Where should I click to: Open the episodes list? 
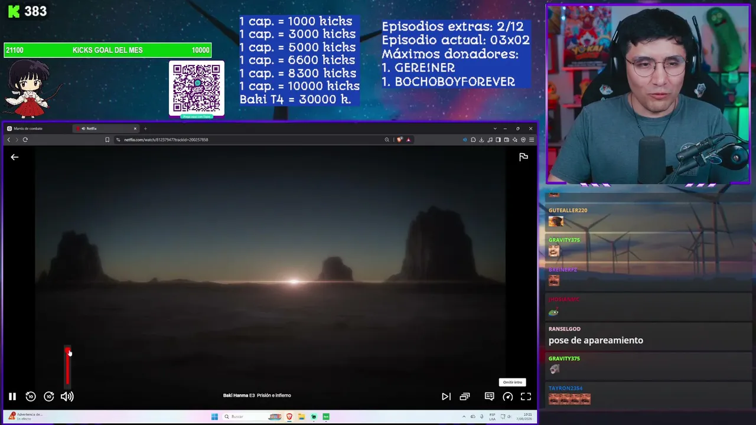(x=465, y=397)
